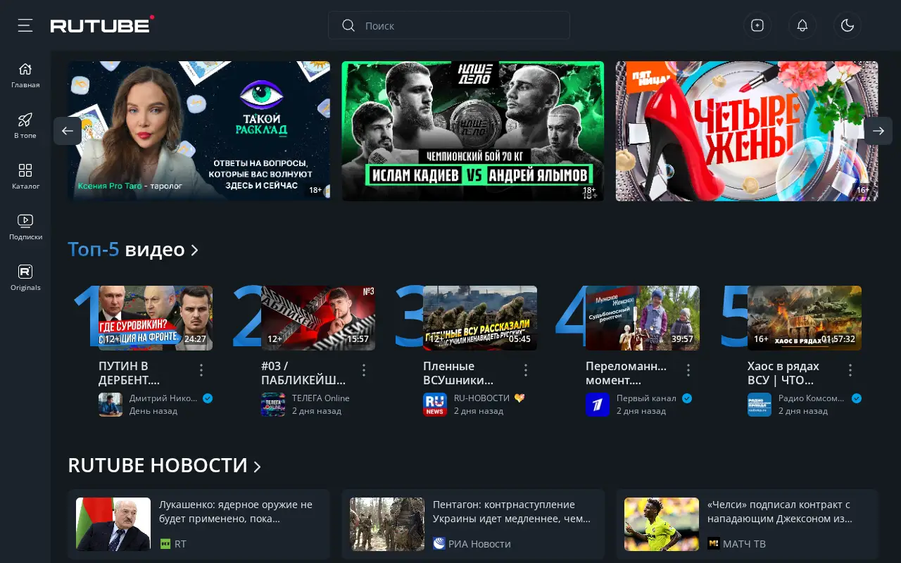The width and height of the screenshot is (901, 563).
Task: Open Пленные ВСУшники video title
Action: click(458, 373)
